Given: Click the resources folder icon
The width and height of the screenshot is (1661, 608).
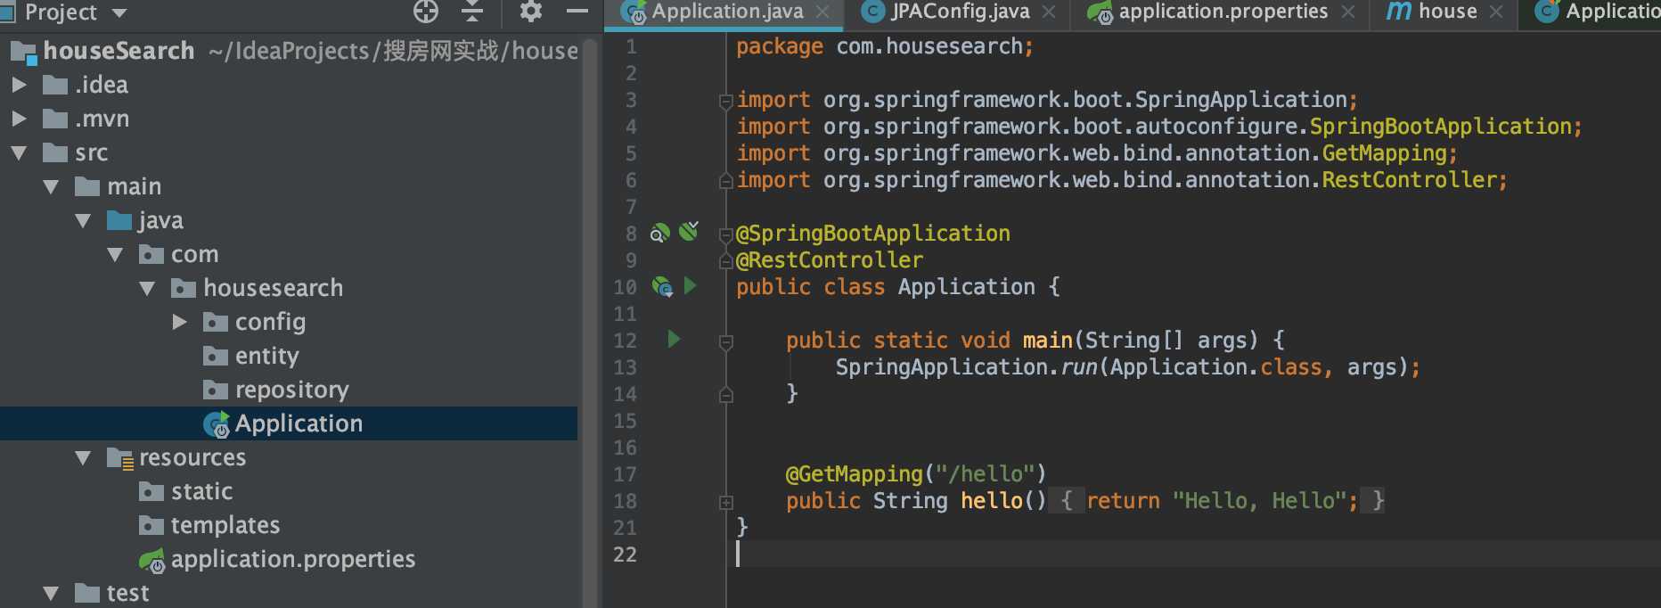Looking at the screenshot, I should pyautogui.click(x=120, y=459).
